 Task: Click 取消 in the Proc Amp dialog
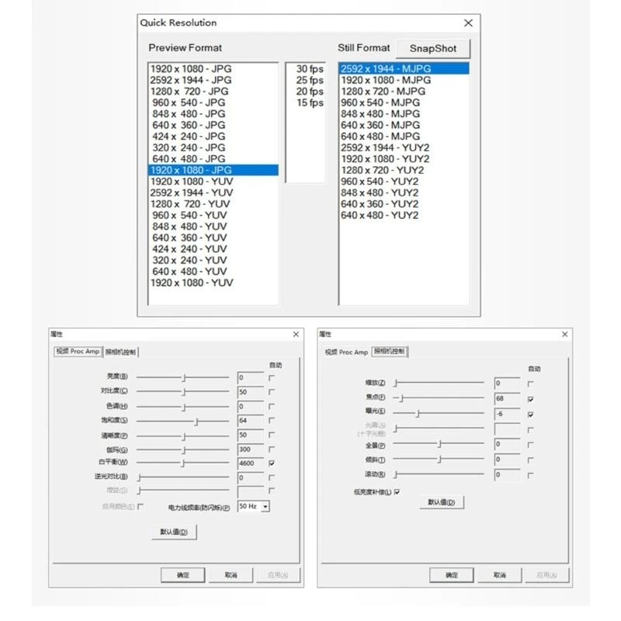[x=231, y=575]
